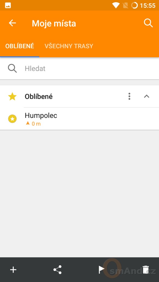Viewport: 159px width, 282px height.
Task: Tap the Oblíbené group header title
Action: coord(39,97)
